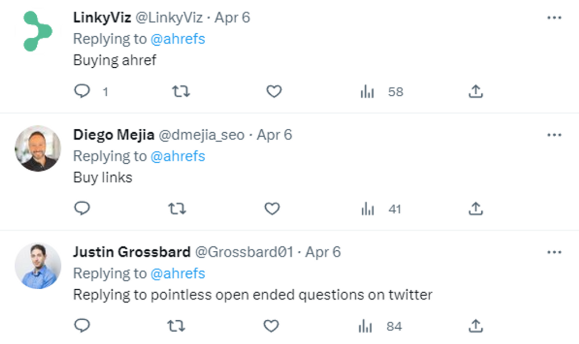Screen dimensions: 579x344
Task: Open Diego Mejia's profile name
Action: click(x=114, y=135)
